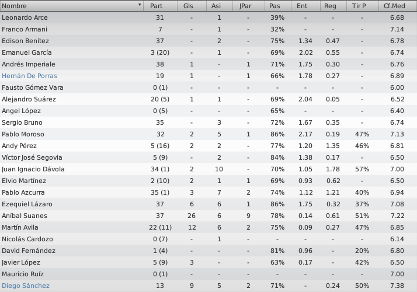Select the Juan Ignacio Dávola row

click(208, 169)
